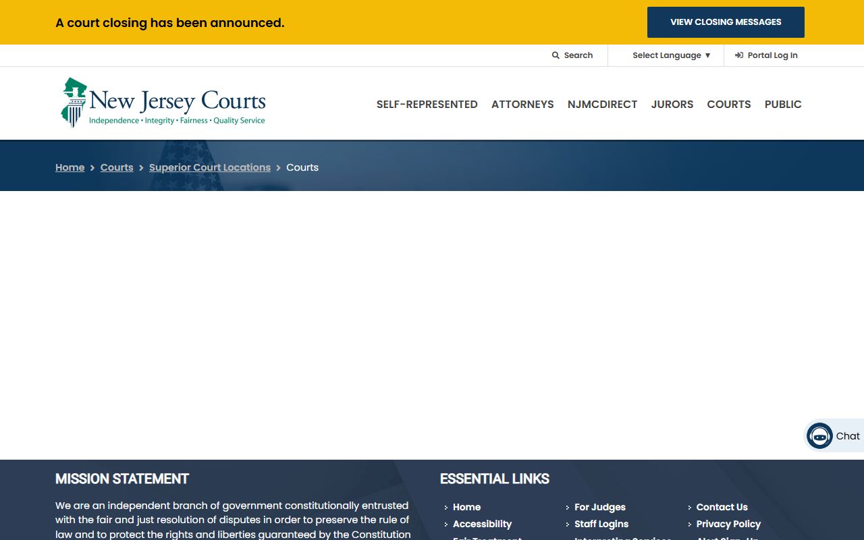Click the current Courts breadcrumb text
Image resolution: width=864 pixels, height=540 pixels.
click(302, 167)
